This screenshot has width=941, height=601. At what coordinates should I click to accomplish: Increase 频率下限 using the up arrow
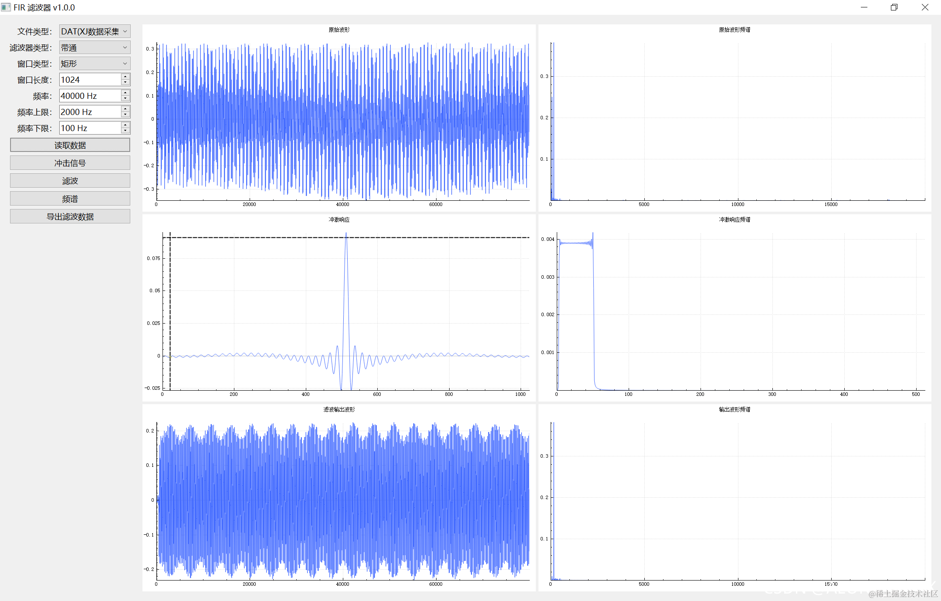coord(125,125)
